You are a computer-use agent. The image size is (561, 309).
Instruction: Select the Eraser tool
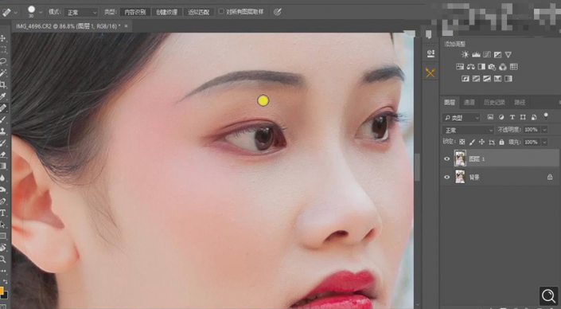point(3,154)
